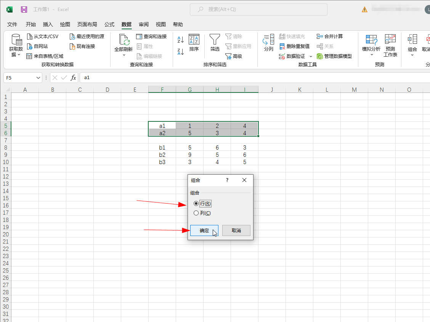
Task: Open the 分列 text to columns tool
Action: [x=268, y=42]
